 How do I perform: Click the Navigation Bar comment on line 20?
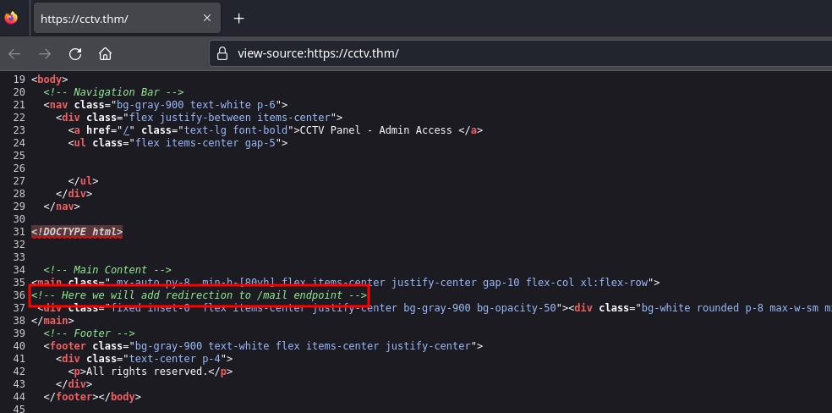click(x=114, y=92)
